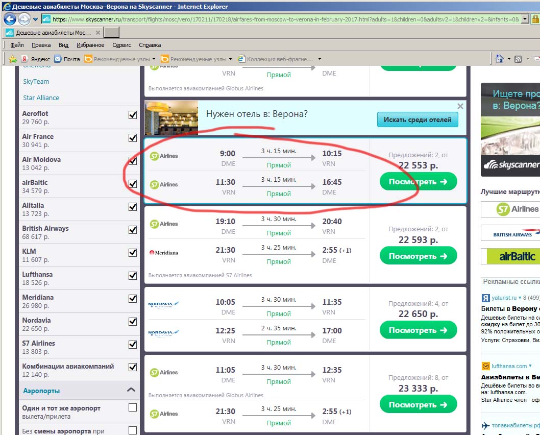Click the Искать среди отелей button
This screenshot has height=435, width=540.
pos(418,120)
